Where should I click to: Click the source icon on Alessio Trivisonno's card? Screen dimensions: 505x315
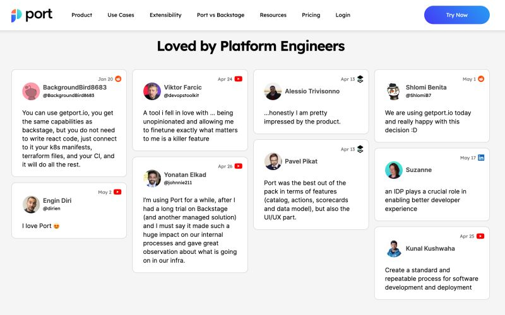coord(360,79)
